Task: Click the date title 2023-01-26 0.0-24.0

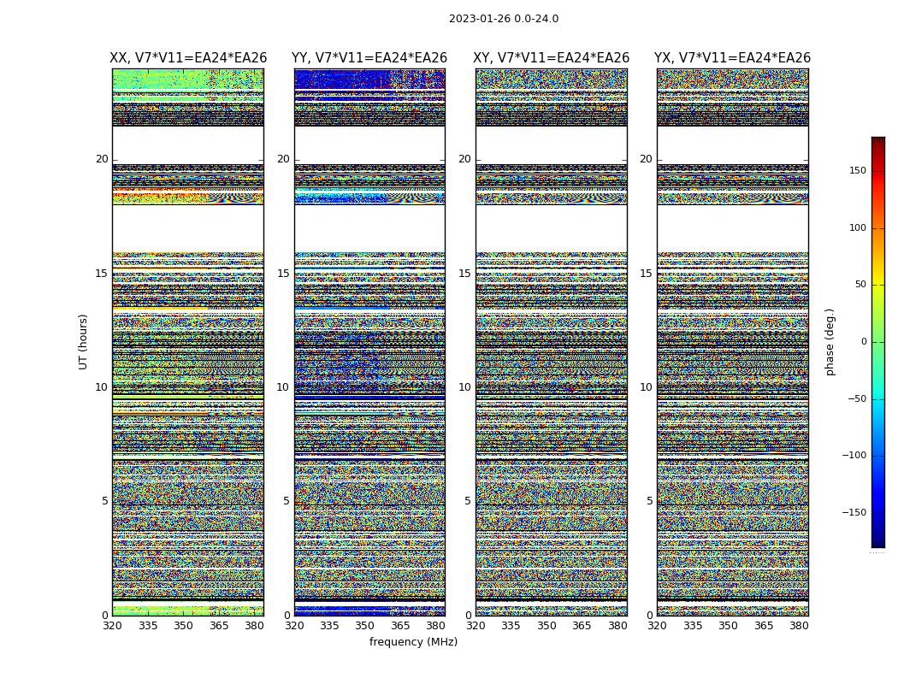Action: pyautogui.click(x=504, y=19)
